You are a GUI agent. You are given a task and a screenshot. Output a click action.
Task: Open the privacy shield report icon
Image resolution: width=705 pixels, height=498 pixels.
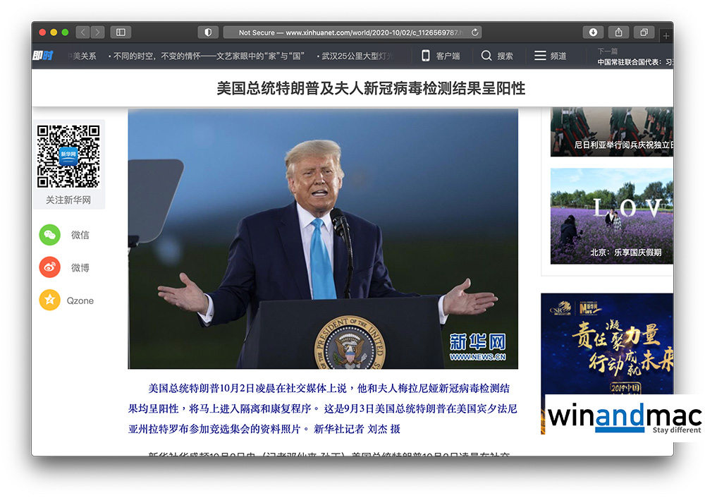pos(207,32)
